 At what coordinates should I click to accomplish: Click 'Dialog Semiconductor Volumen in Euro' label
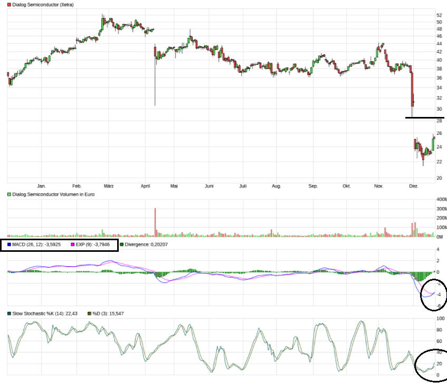coord(53,194)
